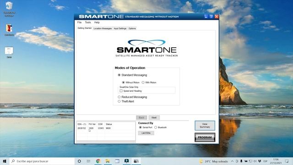Open Google Chrome from the taskbar
The width and height of the screenshot is (293, 165).
(x=98, y=161)
